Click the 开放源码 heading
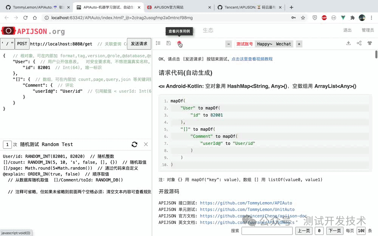Screen dimensions: 378x236 coord(169,192)
